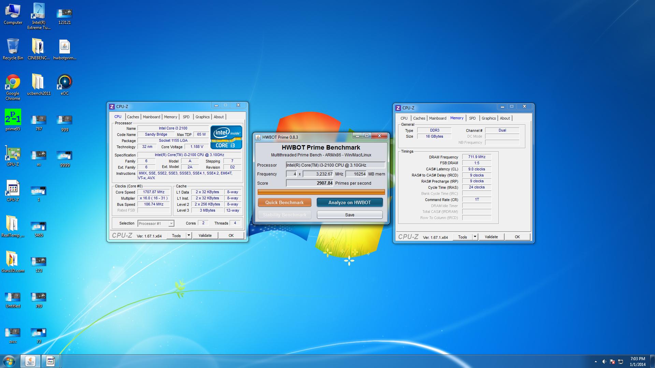Open Memory tab in left CPU-Z

(x=171, y=117)
